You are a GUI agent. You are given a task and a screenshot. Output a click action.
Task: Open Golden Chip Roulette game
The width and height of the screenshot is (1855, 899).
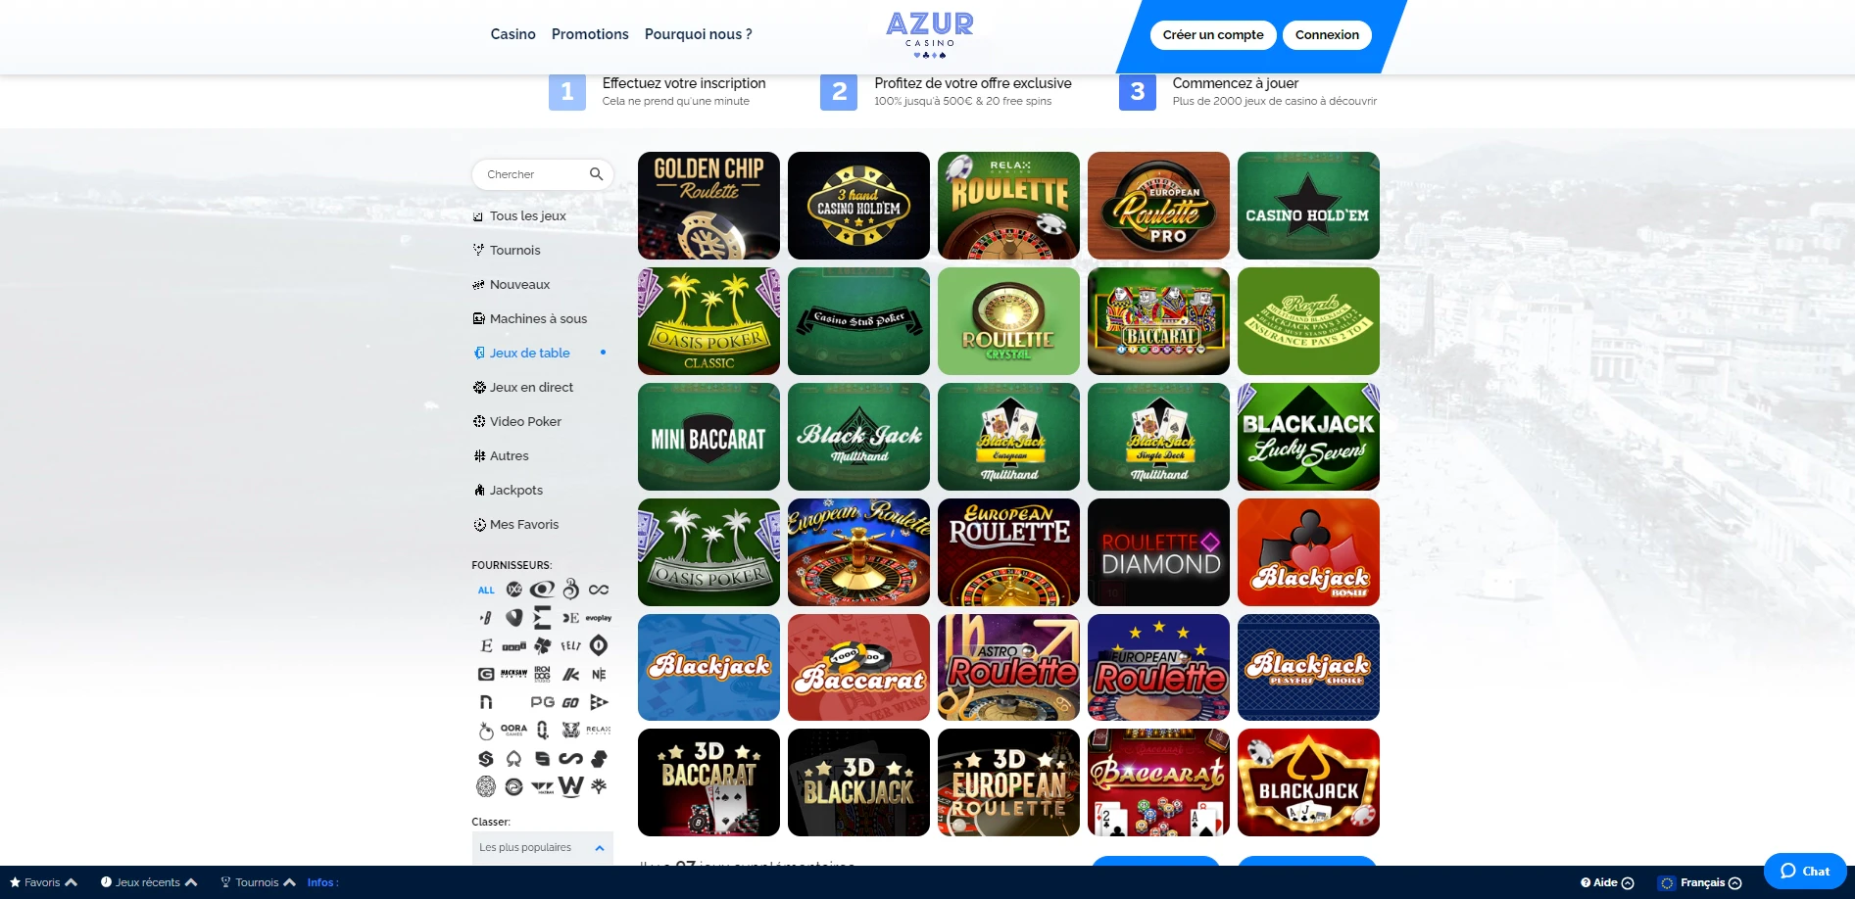tap(708, 206)
